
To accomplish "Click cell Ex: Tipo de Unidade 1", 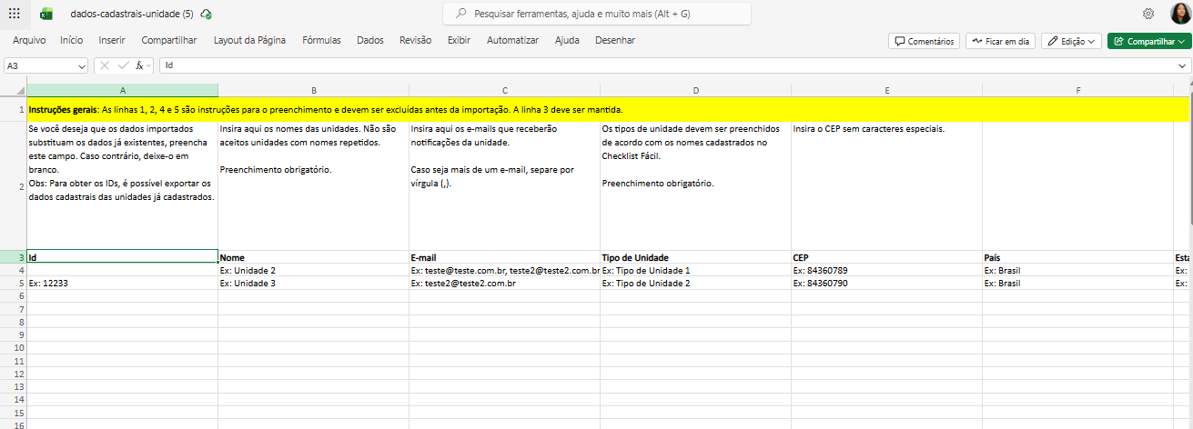I will tap(695, 271).
